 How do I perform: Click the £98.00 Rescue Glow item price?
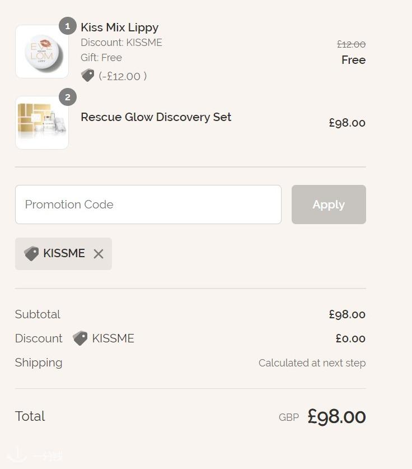click(x=347, y=123)
